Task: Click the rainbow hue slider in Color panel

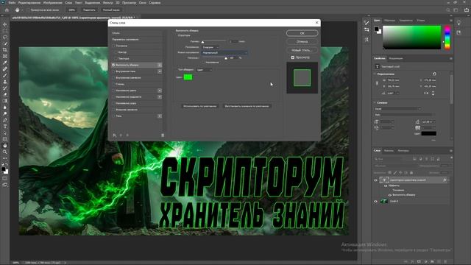Action: [x=447, y=38]
